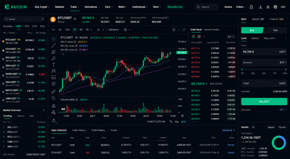Toggle percent scale on the chart
Image resolution: width=290 pixels, height=159 pixels.
171,122
